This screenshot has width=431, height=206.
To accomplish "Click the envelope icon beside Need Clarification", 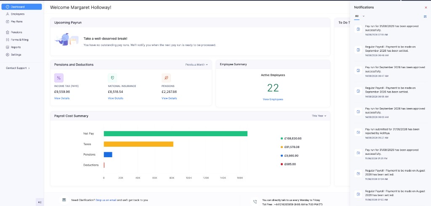I will pos(64,200).
